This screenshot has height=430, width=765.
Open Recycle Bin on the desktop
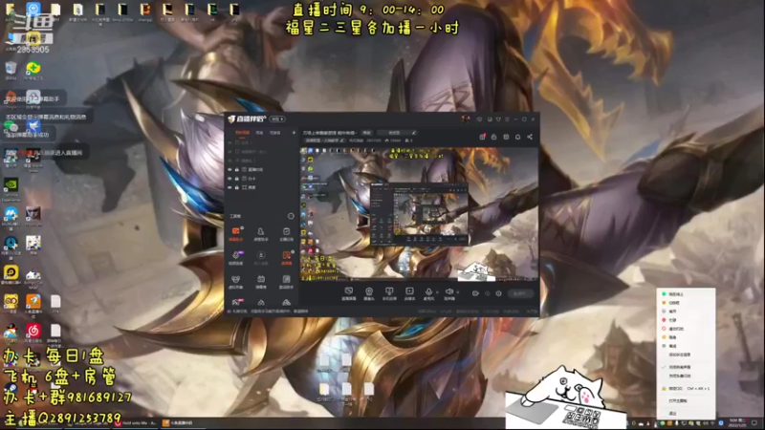pos(11,70)
